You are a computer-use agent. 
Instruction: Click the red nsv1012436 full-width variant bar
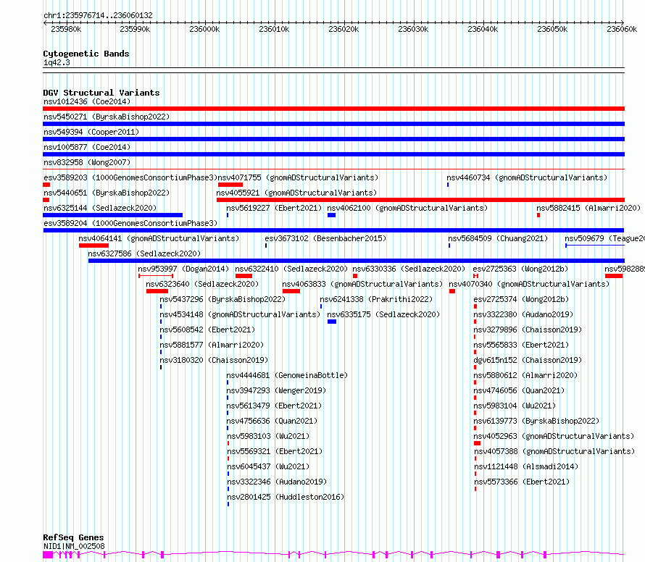click(x=333, y=109)
